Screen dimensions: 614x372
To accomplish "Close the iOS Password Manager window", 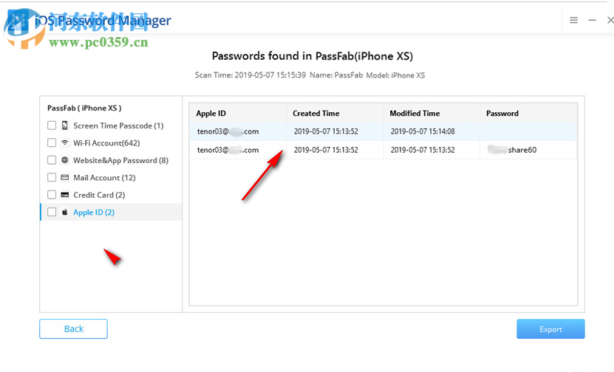I will [610, 20].
